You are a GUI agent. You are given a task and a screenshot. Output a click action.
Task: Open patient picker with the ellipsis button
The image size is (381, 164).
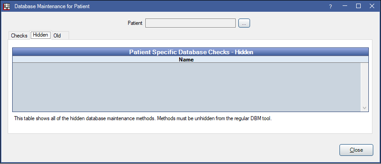click(244, 23)
